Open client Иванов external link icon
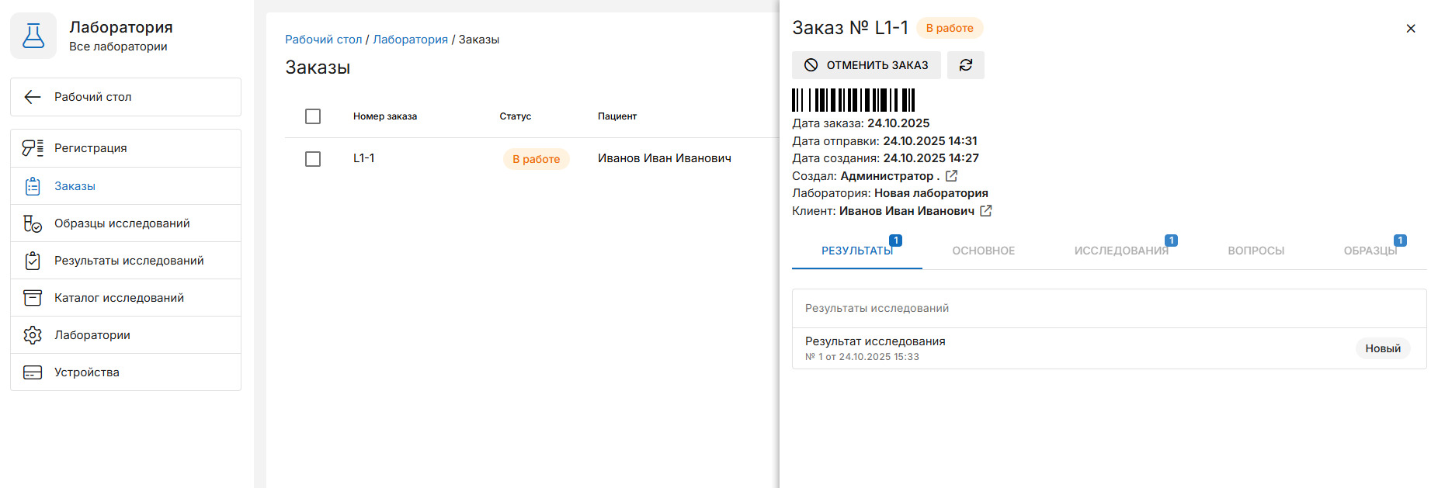Image resolution: width=1438 pixels, height=488 pixels. [985, 211]
